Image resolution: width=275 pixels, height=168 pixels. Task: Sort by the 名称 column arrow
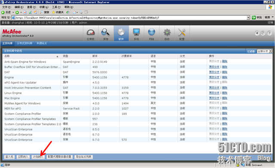tap(57, 56)
